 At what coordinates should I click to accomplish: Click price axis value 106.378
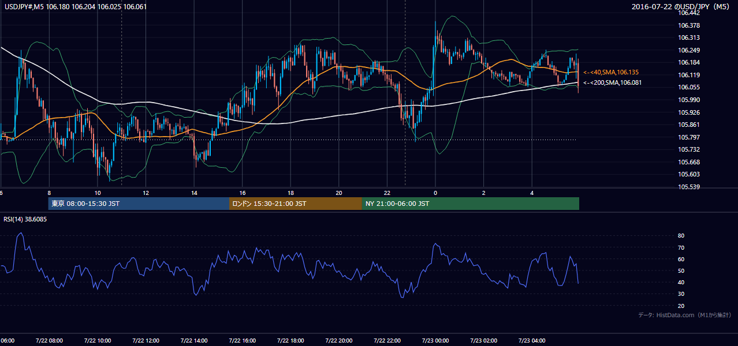[x=689, y=25]
